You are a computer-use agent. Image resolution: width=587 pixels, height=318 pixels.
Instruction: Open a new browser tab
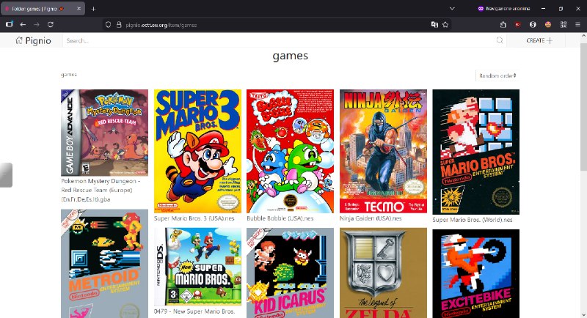[x=93, y=8]
